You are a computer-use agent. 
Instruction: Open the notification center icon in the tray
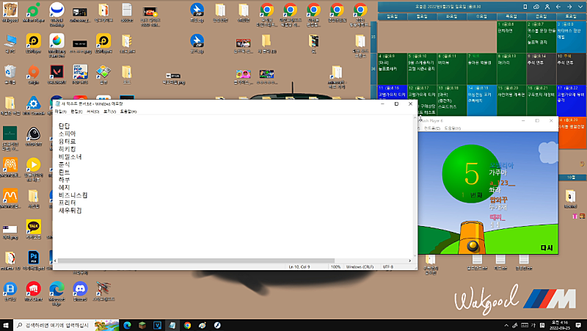(578, 325)
